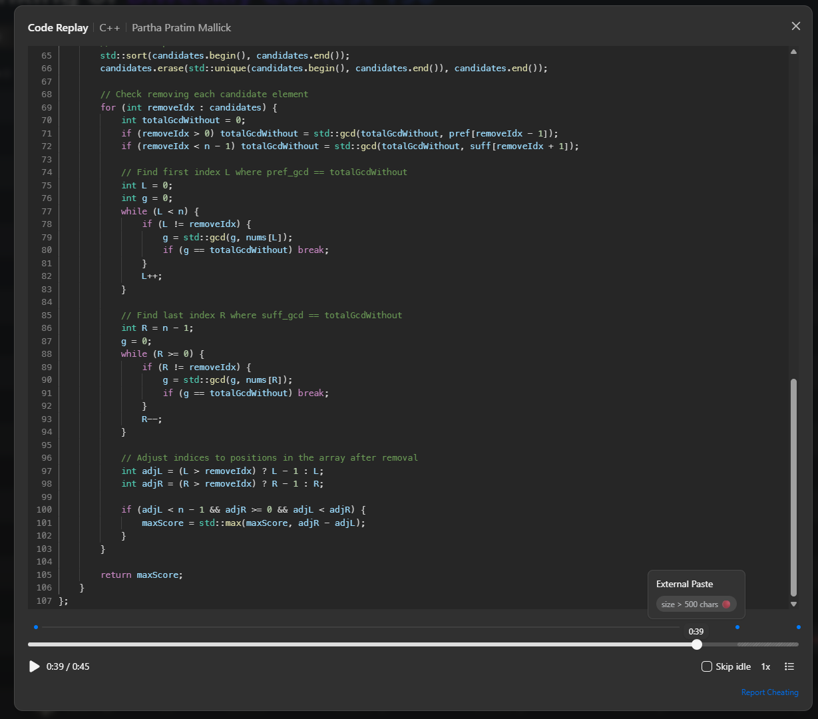Open the replay event list icon

[x=789, y=666]
